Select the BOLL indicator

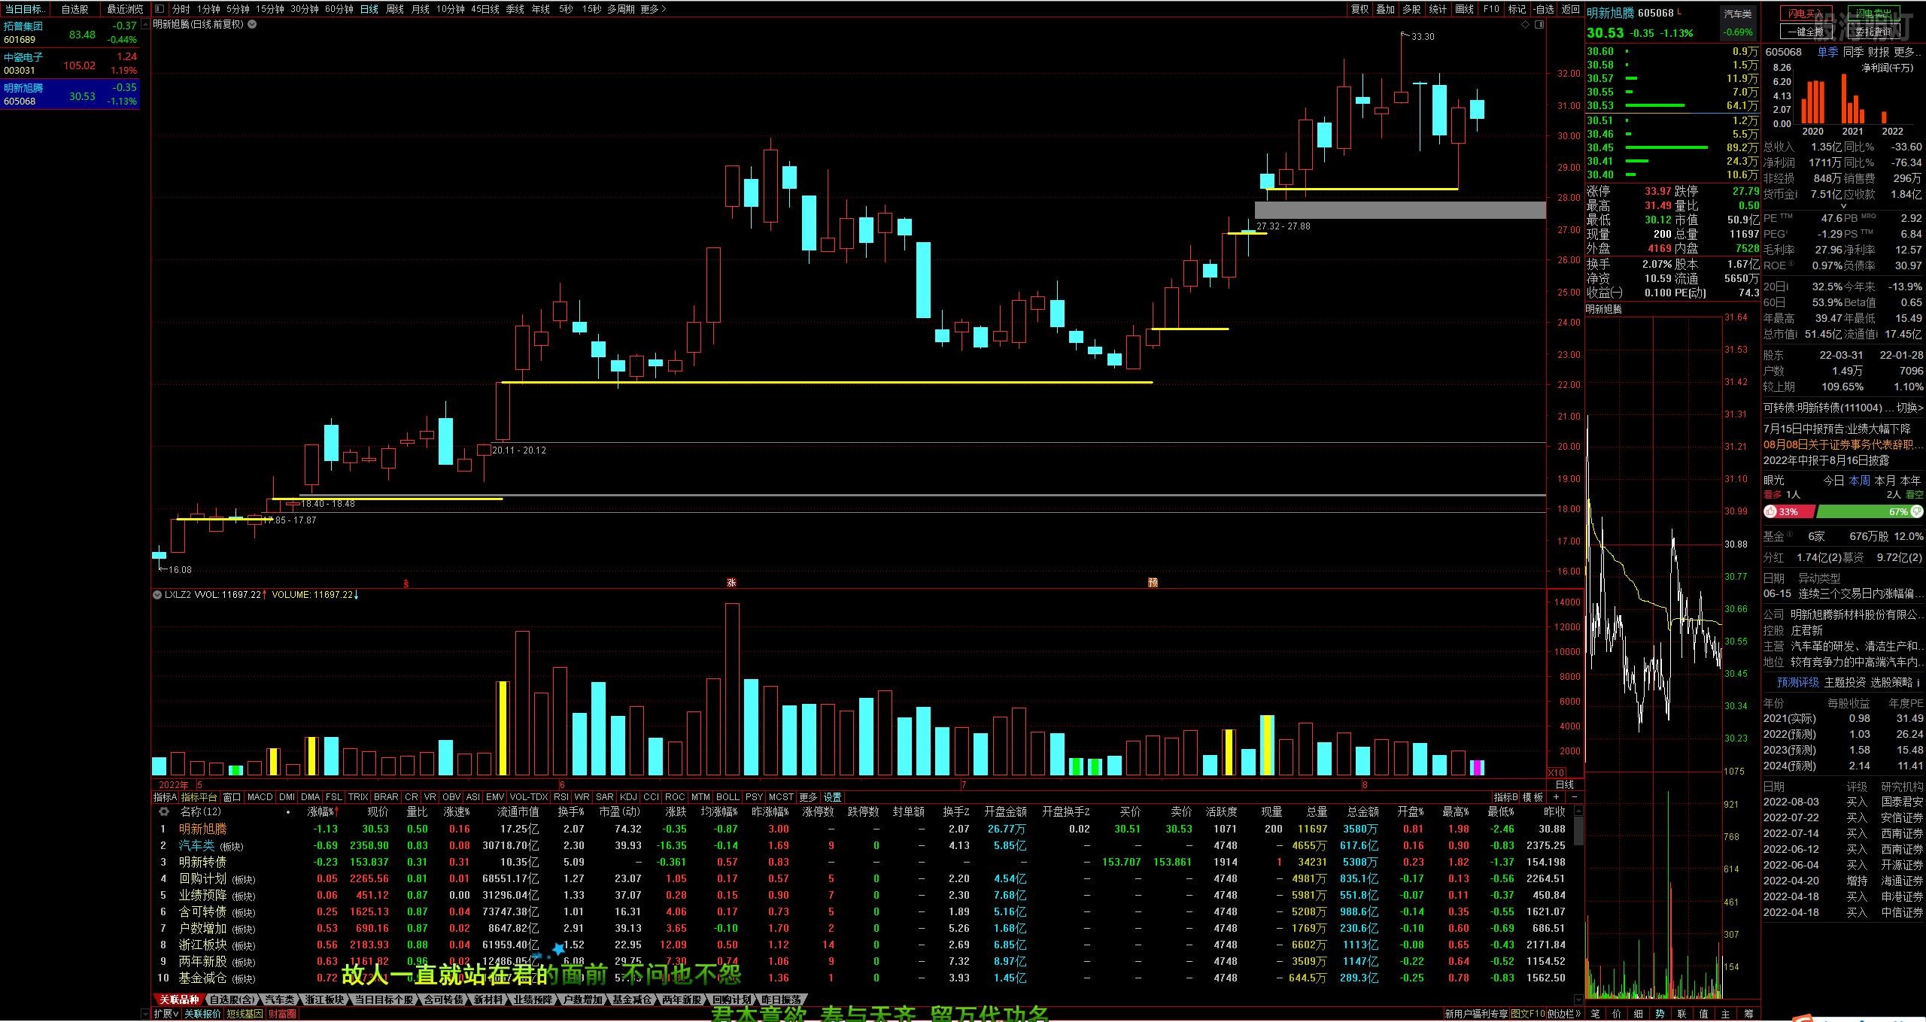(x=728, y=797)
